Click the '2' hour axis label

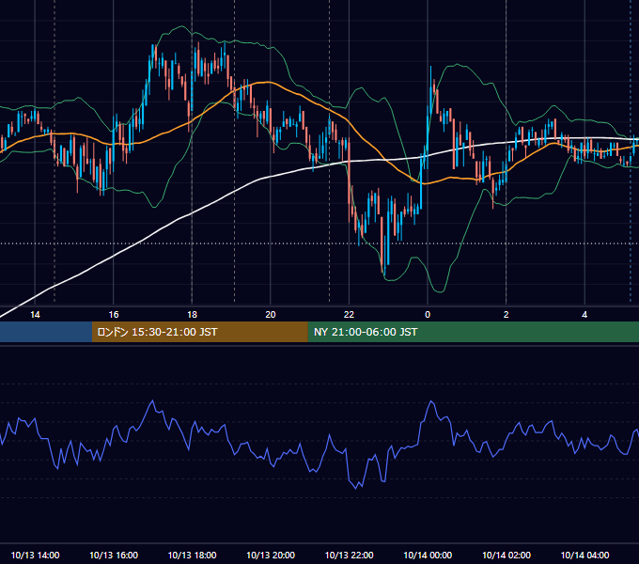coord(507,315)
